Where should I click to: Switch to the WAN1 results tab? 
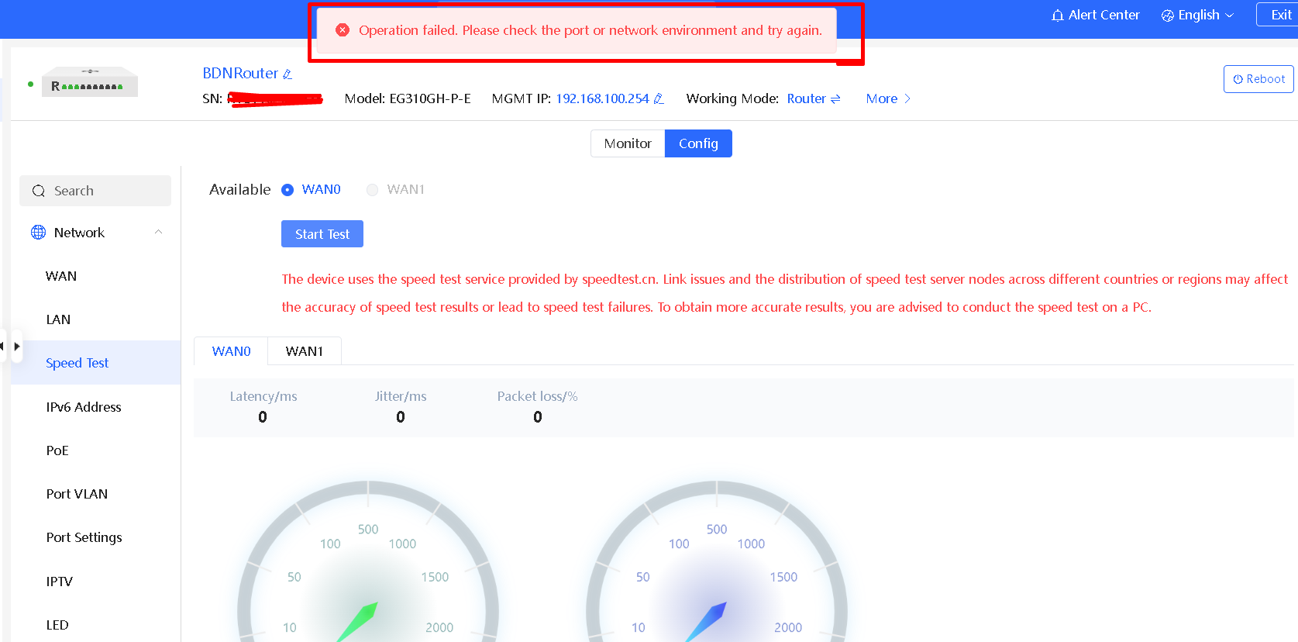[304, 351]
